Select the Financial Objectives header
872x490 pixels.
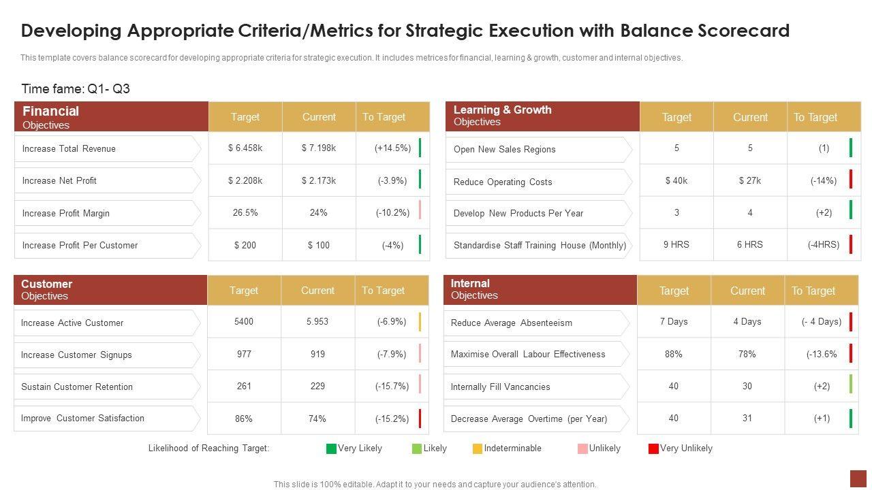tap(111, 116)
